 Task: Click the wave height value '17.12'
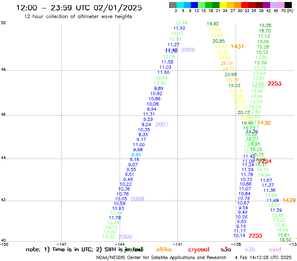[264, 36]
